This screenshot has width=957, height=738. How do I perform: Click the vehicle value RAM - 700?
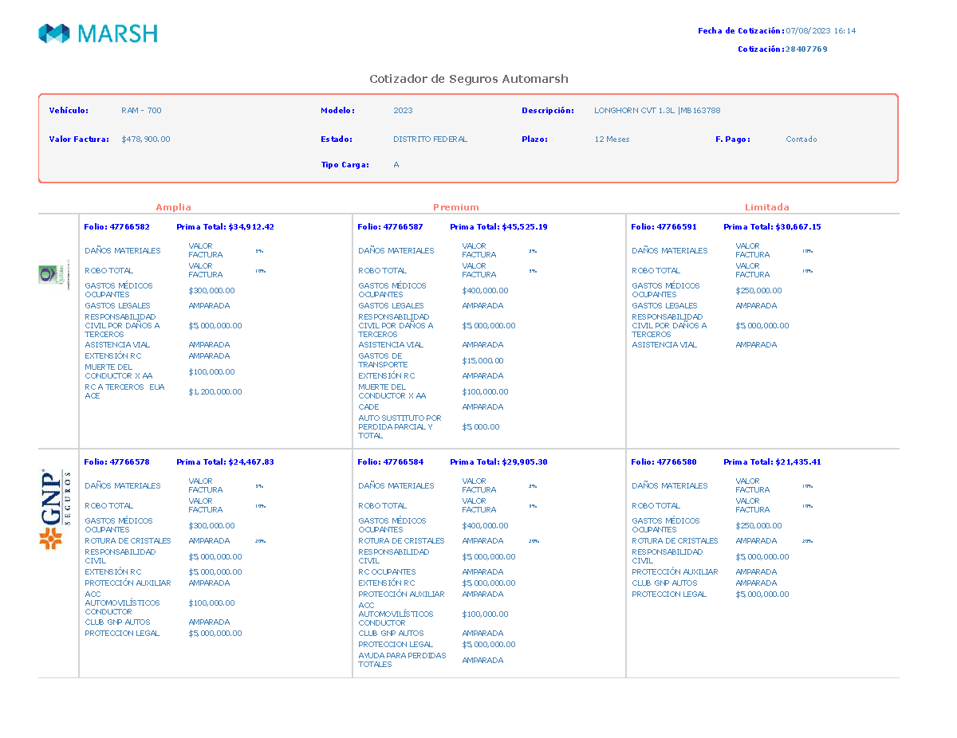coord(141,111)
